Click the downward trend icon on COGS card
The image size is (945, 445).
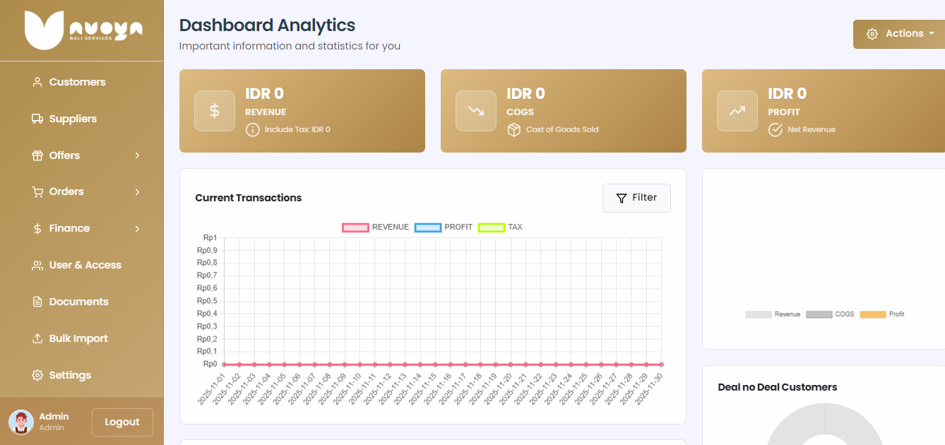coord(476,111)
